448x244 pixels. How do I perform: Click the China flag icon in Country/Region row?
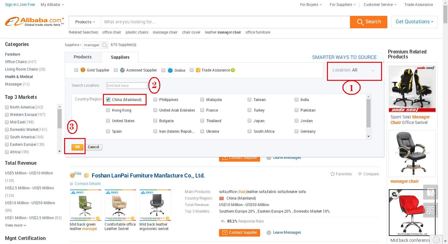(222, 198)
